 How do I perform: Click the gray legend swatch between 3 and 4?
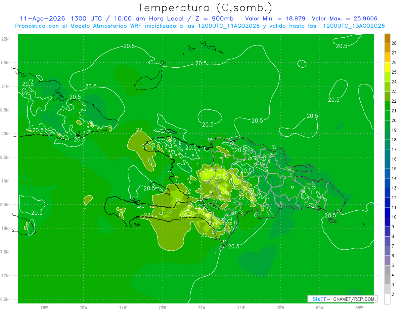387,280
